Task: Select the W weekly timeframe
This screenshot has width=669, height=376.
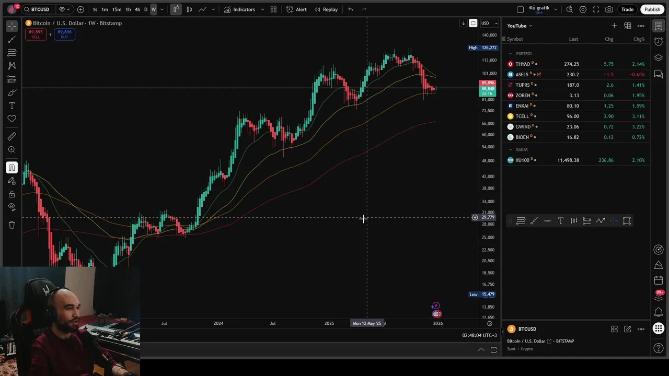Action: (x=154, y=9)
